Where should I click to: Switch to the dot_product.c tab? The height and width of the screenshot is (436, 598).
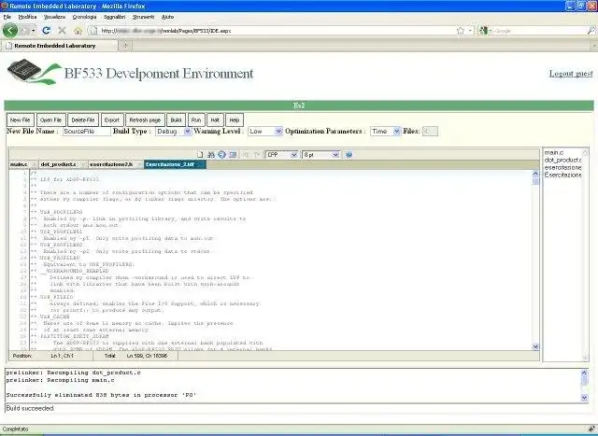pos(58,164)
